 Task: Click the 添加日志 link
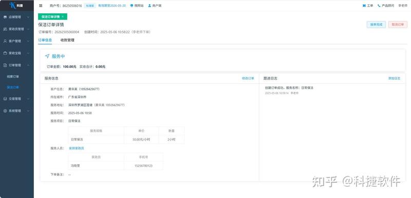point(394,78)
